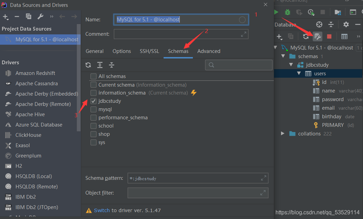The width and height of the screenshot is (363, 219).
Task: Click the Switch driver version link
Action: click(102, 210)
